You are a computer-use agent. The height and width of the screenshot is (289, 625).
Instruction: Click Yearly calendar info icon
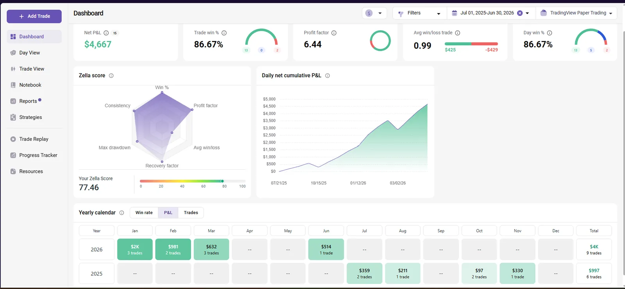(121, 213)
